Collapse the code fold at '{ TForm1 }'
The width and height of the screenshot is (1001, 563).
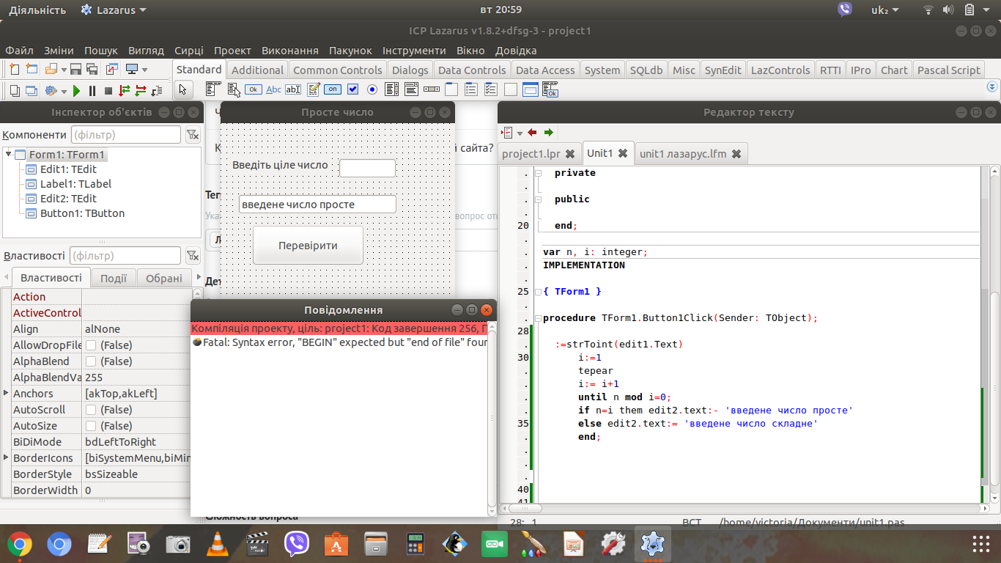[538, 292]
